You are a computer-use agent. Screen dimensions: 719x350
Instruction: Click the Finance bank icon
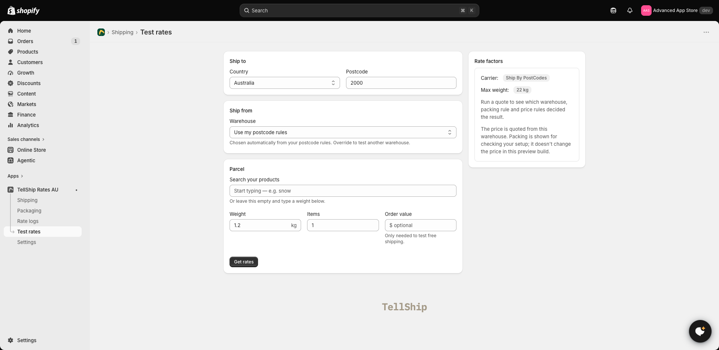click(10, 115)
